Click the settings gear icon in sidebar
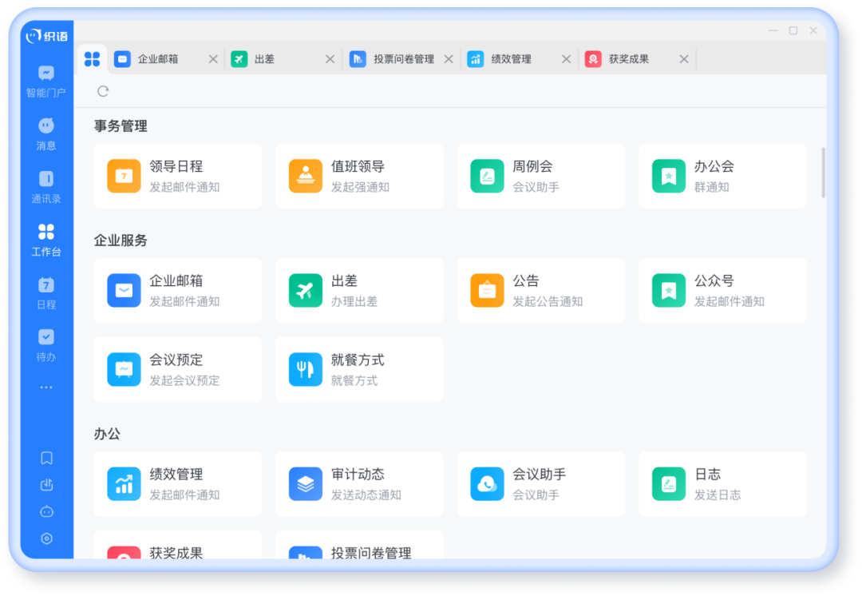The height and width of the screenshot is (596, 862). click(x=46, y=538)
